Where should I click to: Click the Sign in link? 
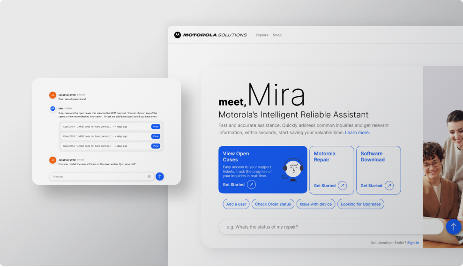pyautogui.click(x=413, y=243)
